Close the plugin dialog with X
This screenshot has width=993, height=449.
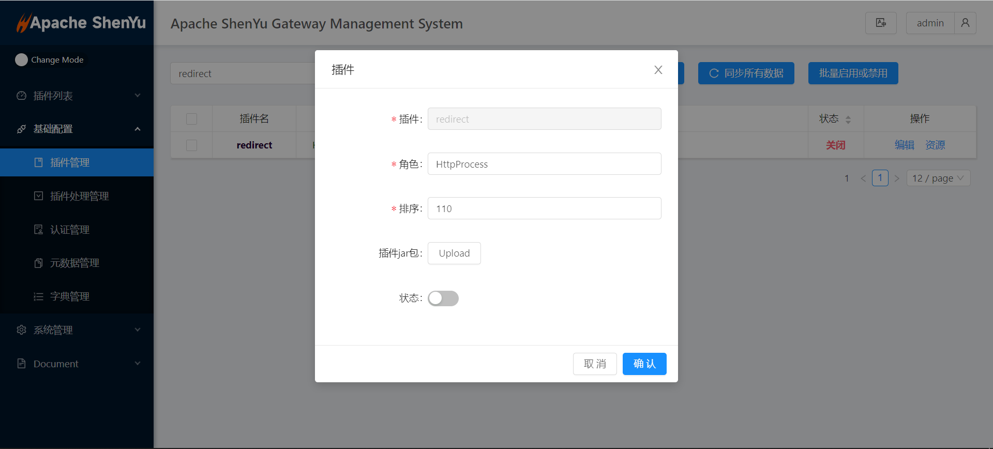[658, 70]
